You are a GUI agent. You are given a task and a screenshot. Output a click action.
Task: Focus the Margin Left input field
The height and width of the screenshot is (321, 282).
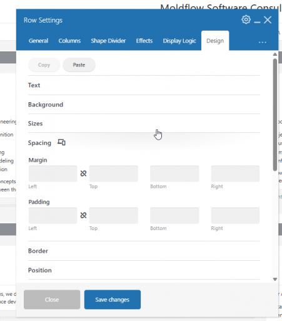point(53,174)
